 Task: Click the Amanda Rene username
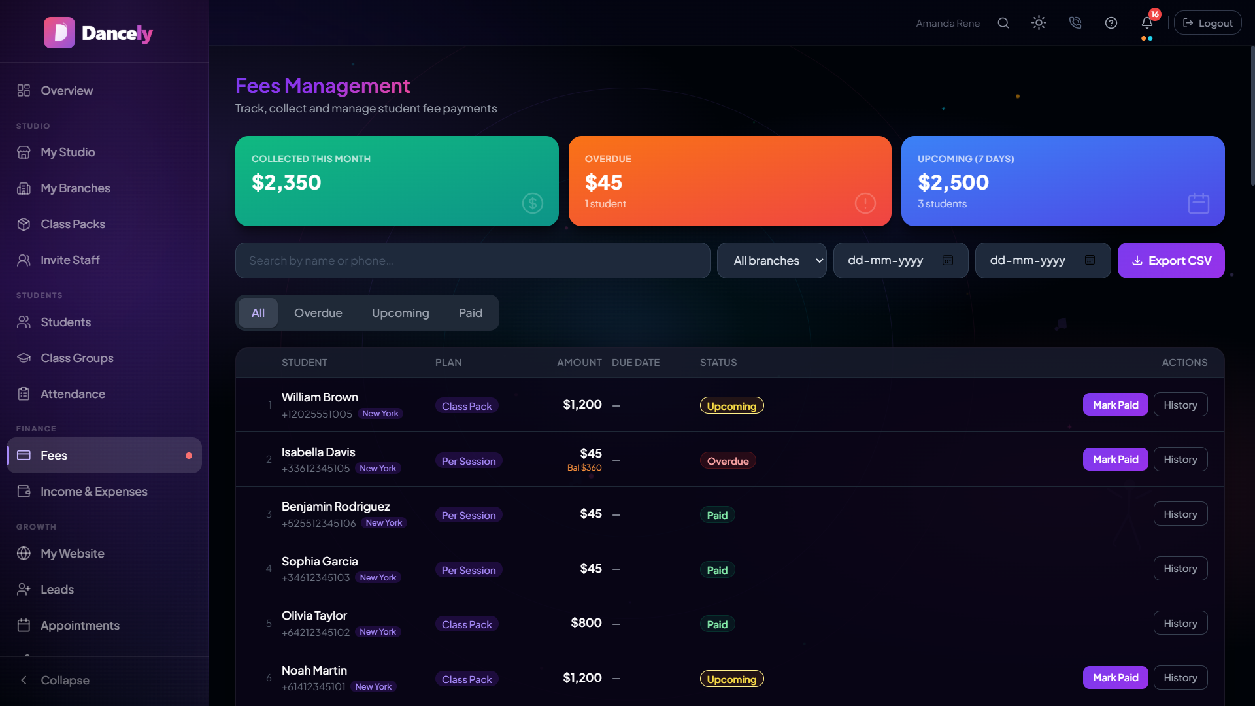[x=948, y=23]
